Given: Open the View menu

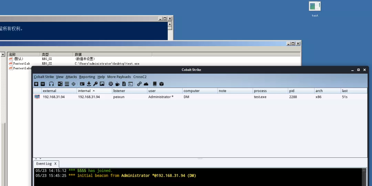Looking at the screenshot, I should tap(60, 77).
